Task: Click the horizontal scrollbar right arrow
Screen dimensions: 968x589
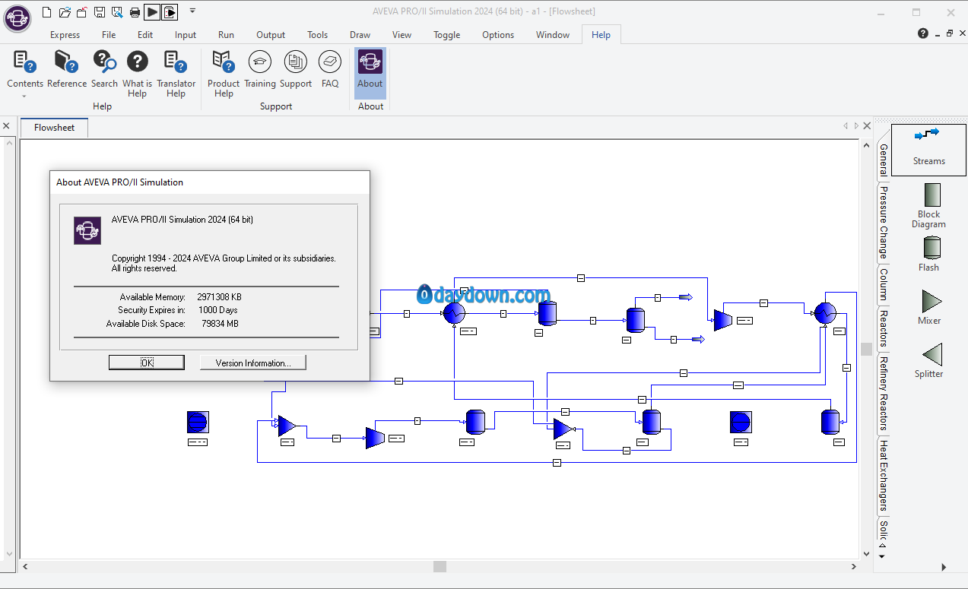Action: point(854,566)
